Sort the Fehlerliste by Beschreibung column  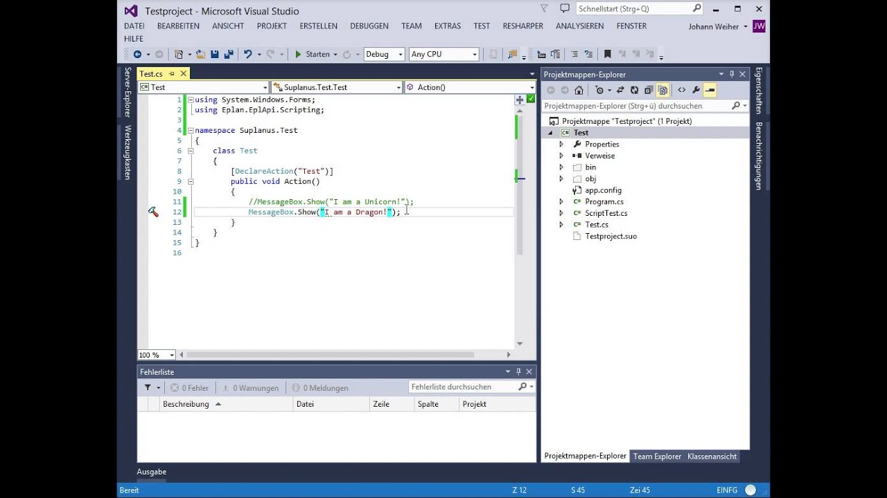(226, 404)
